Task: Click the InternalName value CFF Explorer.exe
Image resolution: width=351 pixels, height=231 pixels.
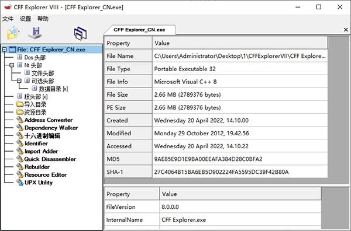Action: (x=184, y=220)
